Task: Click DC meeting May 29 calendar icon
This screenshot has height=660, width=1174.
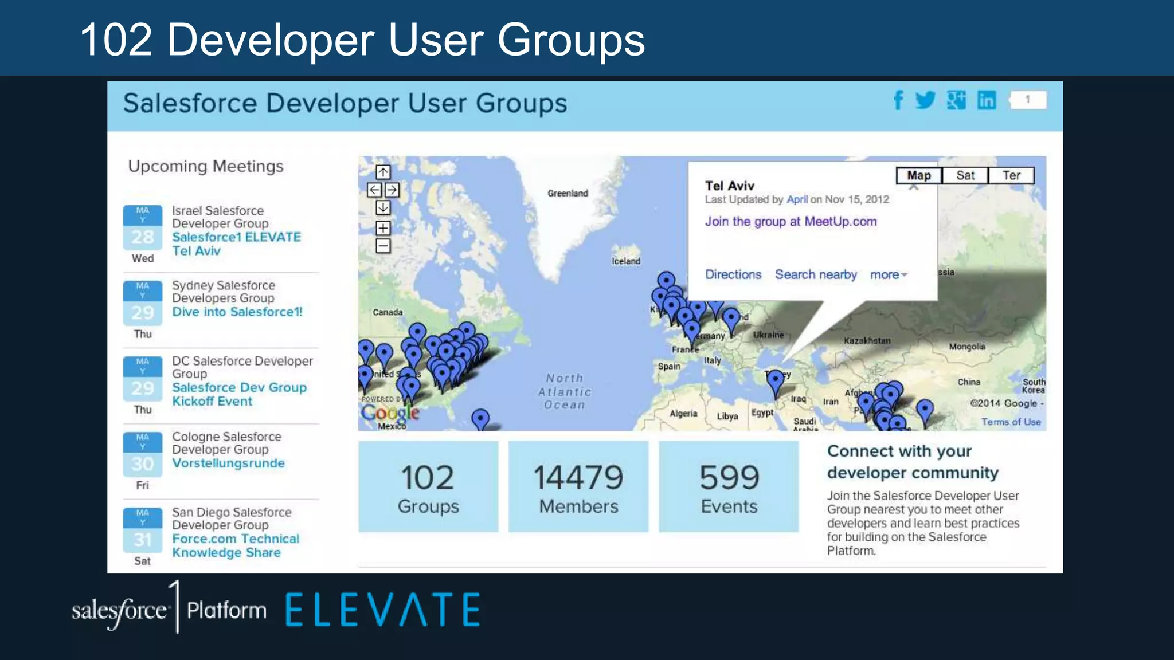Action: click(143, 379)
